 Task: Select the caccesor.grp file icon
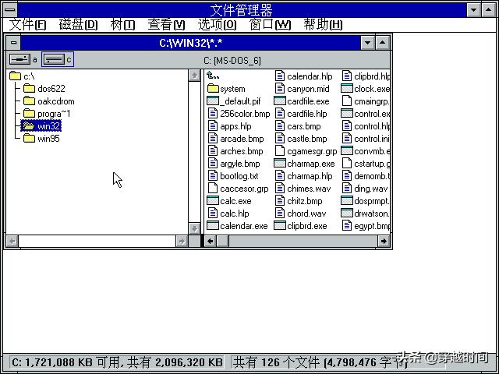[213, 189]
